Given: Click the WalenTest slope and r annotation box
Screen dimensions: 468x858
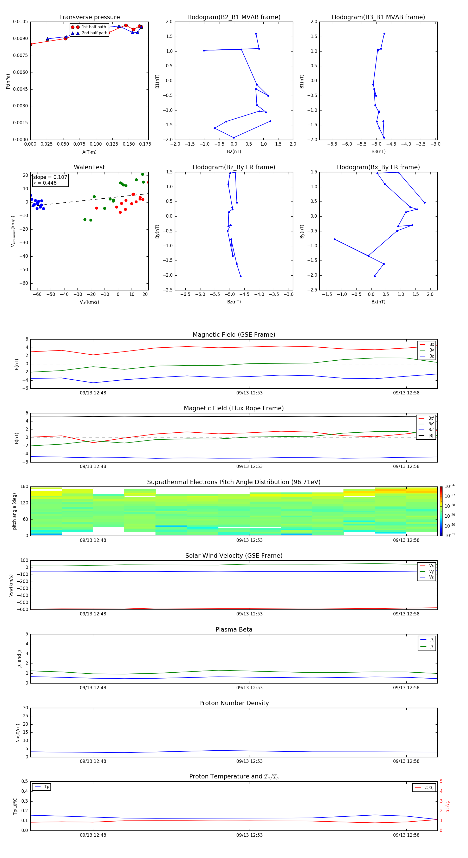Looking at the screenshot, I should [50, 180].
